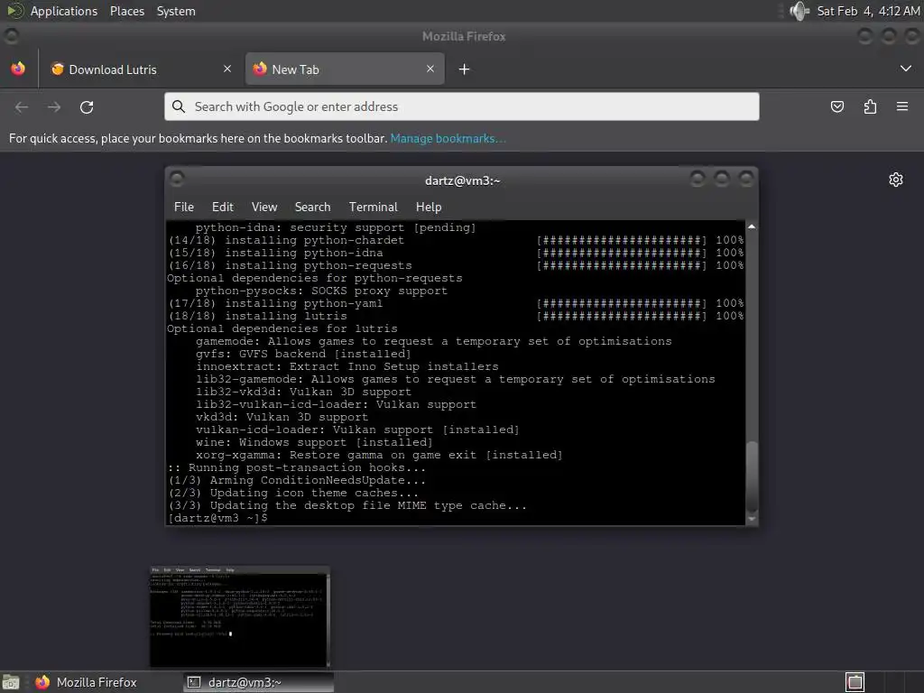Click the workspace switcher in bottom panel
The width and height of the screenshot is (924, 693).
[855, 682]
